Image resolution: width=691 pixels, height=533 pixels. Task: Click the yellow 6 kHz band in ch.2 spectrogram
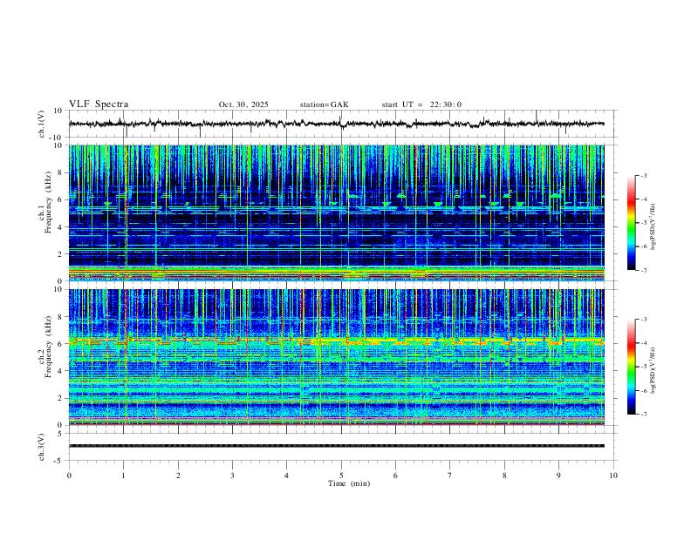(336, 341)
